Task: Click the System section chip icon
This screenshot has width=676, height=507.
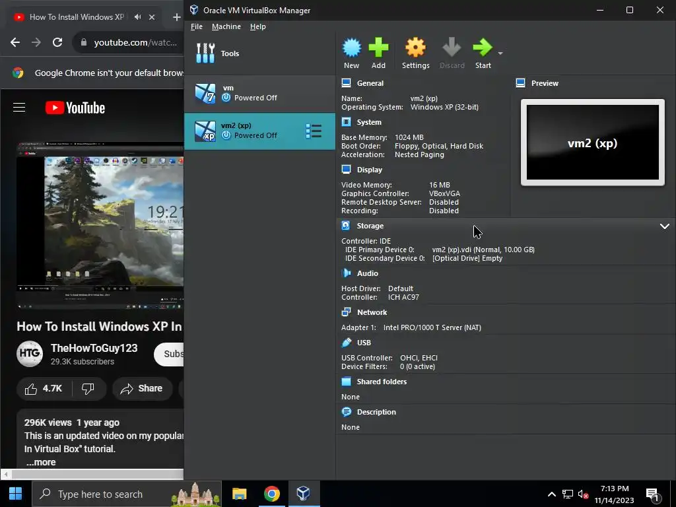Action: [346, 122]
